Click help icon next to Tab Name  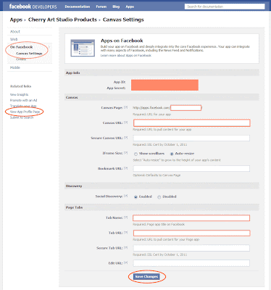[126, 217]
